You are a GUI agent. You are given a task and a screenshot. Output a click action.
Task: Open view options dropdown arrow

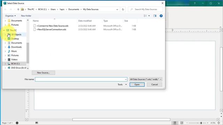149,16
